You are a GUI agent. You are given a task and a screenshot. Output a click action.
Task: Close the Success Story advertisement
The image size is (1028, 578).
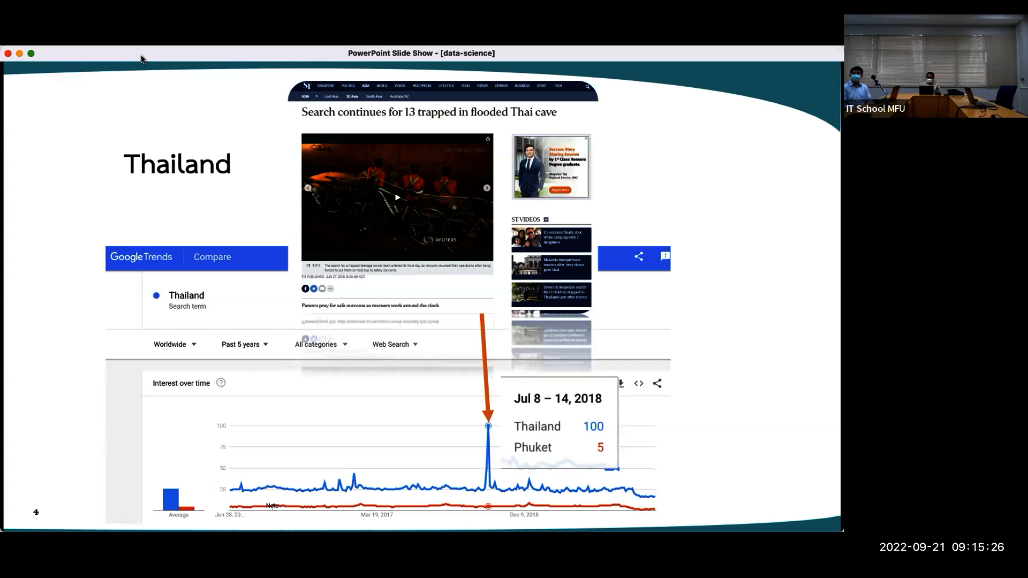point(586,138)
